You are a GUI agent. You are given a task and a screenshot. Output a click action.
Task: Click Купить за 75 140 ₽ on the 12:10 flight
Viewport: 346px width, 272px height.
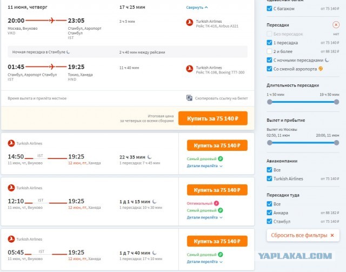coord(217,190)
